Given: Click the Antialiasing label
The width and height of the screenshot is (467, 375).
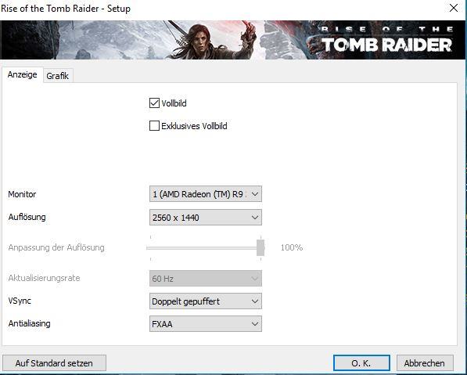Looking at the screenshot, I should 30,323.
